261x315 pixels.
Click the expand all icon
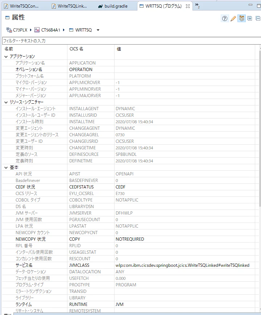[250, 18]
